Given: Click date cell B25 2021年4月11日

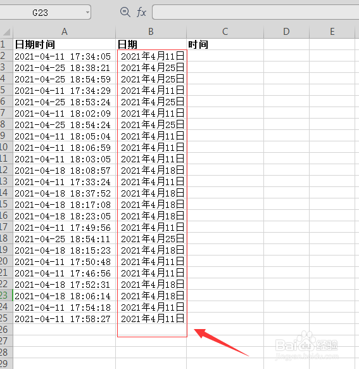Looking at the screenshot, I should [151, 318].
